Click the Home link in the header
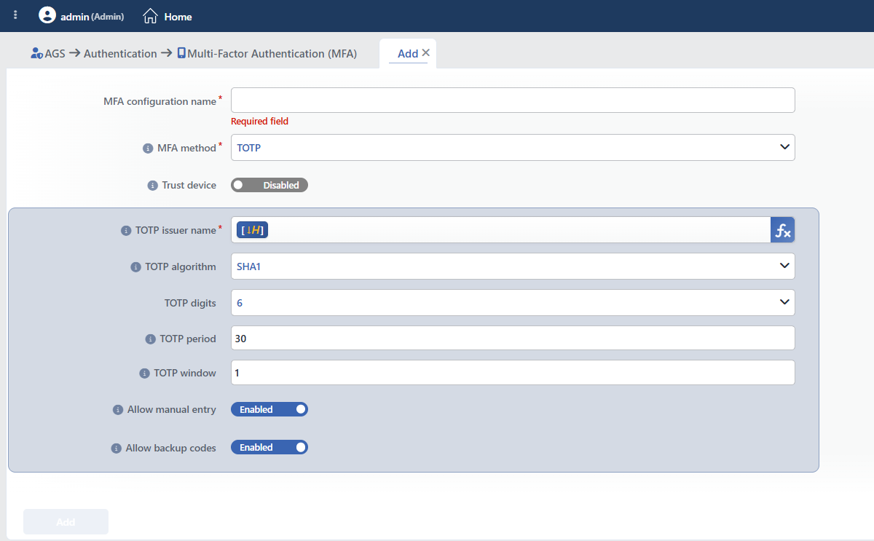The width and height of the screenshot is (874, 541). [178, 17]
